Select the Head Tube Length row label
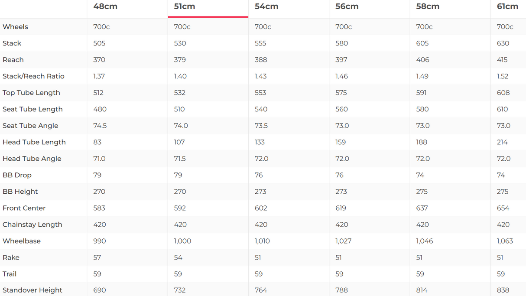 34,142
